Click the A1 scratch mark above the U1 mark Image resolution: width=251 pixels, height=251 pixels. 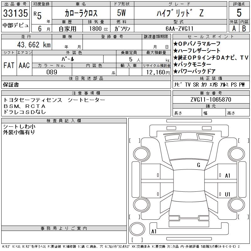[x=228, y=176]
